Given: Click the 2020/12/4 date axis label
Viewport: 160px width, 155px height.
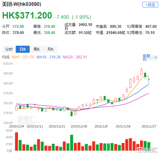Looking at the screenshot, I should click(x=16, y=126).
